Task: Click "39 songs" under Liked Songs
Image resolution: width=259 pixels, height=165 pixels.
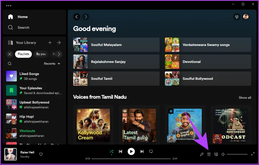Action: click(30, 79)
